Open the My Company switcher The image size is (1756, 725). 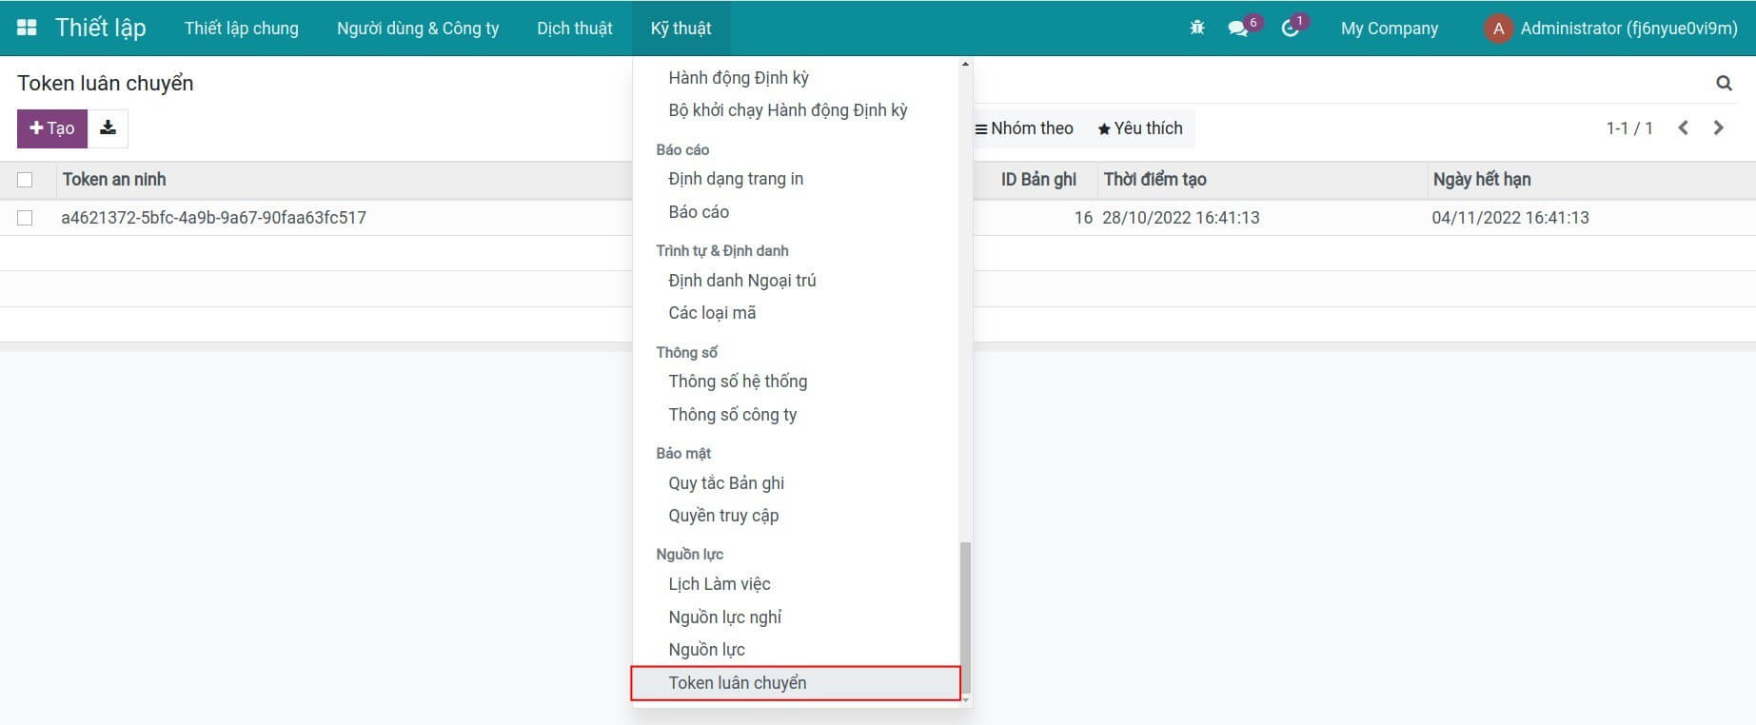click(x=1389, y=29)
